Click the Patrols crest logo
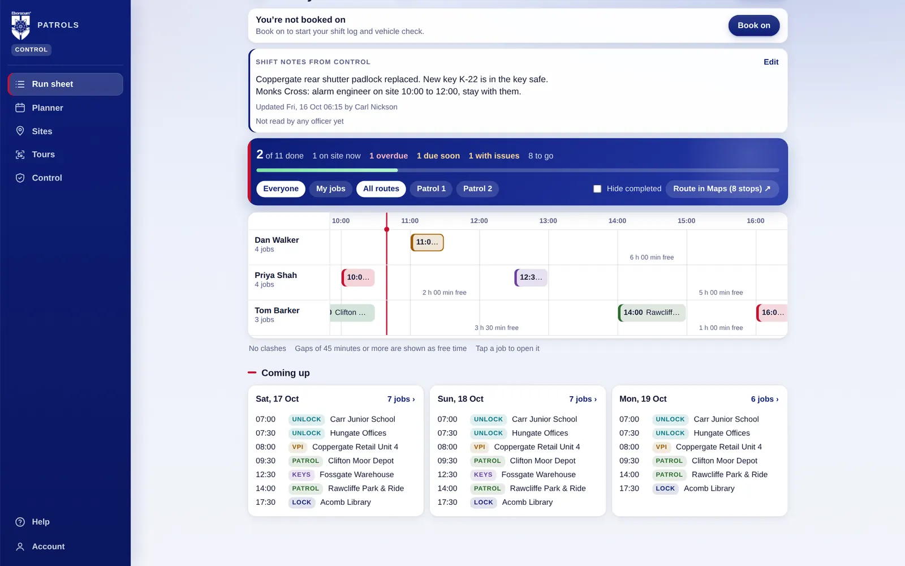This screenshot has width=905, height=566. pos(21,25)
